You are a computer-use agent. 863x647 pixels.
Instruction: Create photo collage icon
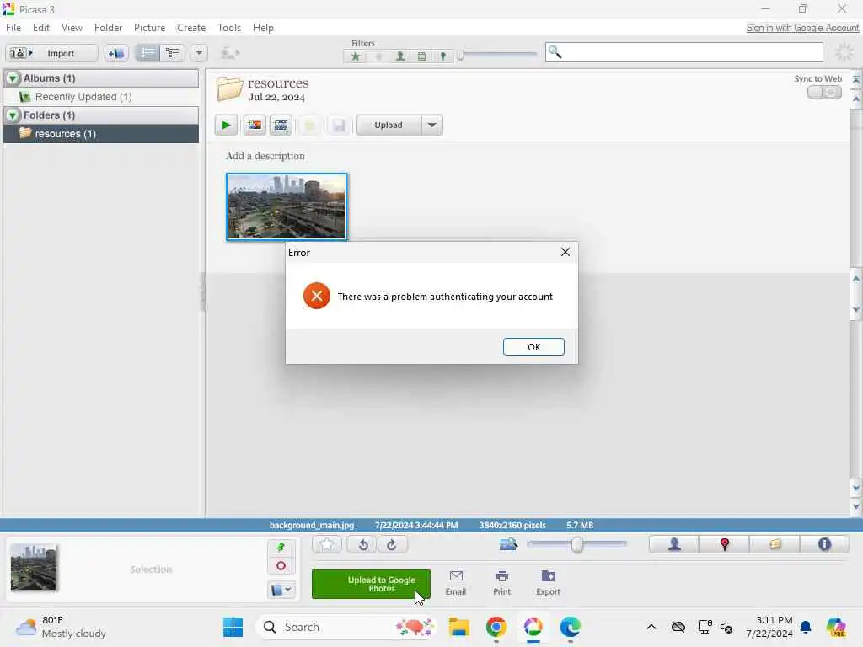(x=255, y=126)
